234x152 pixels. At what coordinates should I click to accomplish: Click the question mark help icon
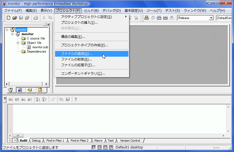76,99
